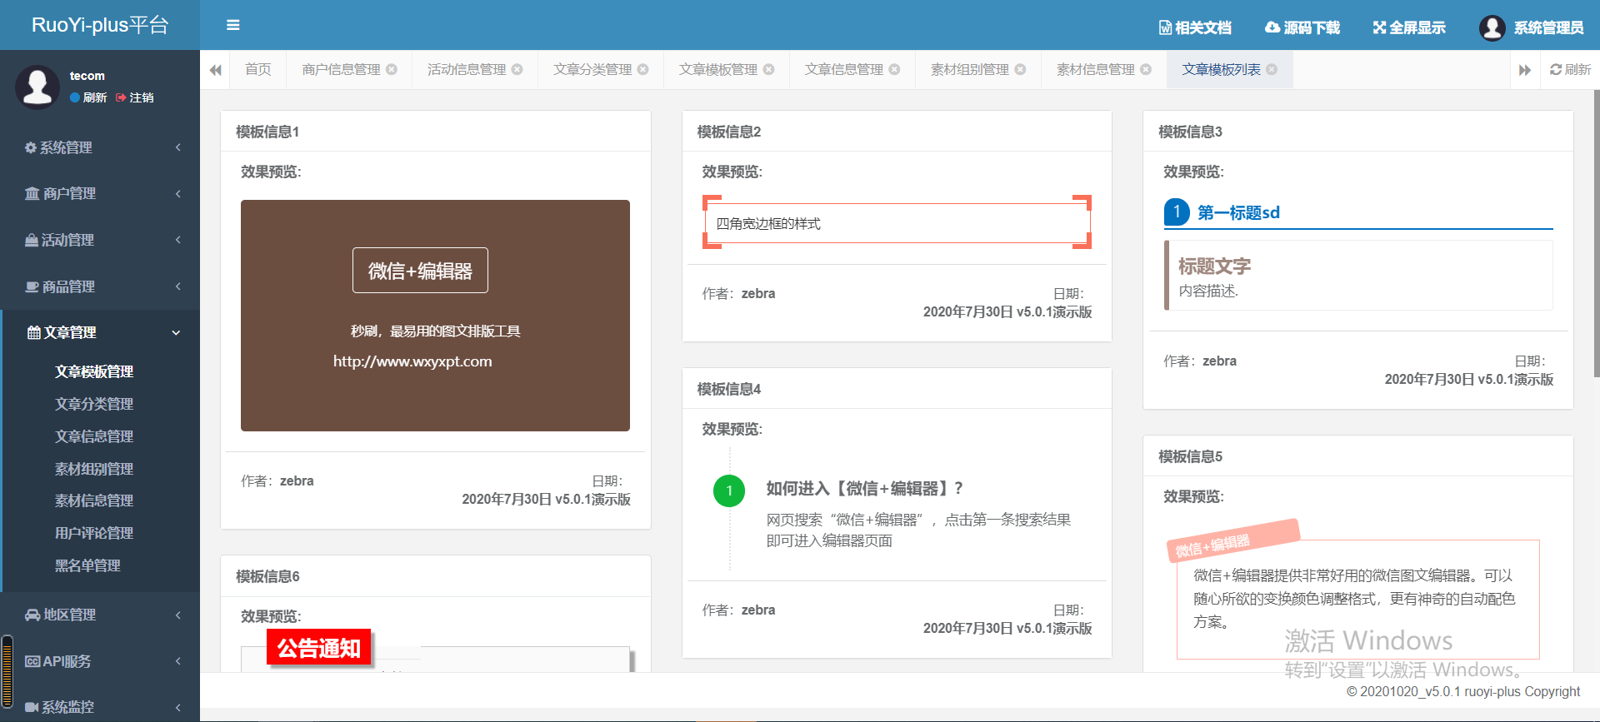Close the 文章信息管理 tab
The height and width of the screenshot is (722, 1600).
(x=895, y=69)
